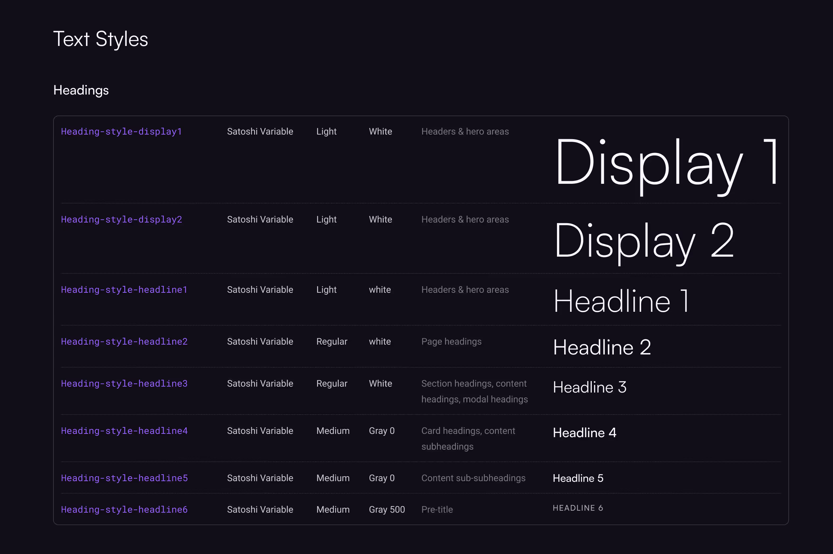Select the Heading-style-headline4 label
833x554 pixels.
(x=124, y=431)
